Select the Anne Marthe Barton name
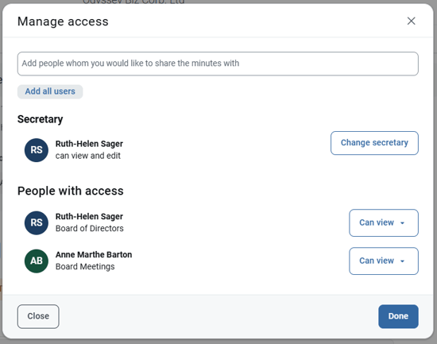Viewport: 437px width, 344px height. (94, 254)
